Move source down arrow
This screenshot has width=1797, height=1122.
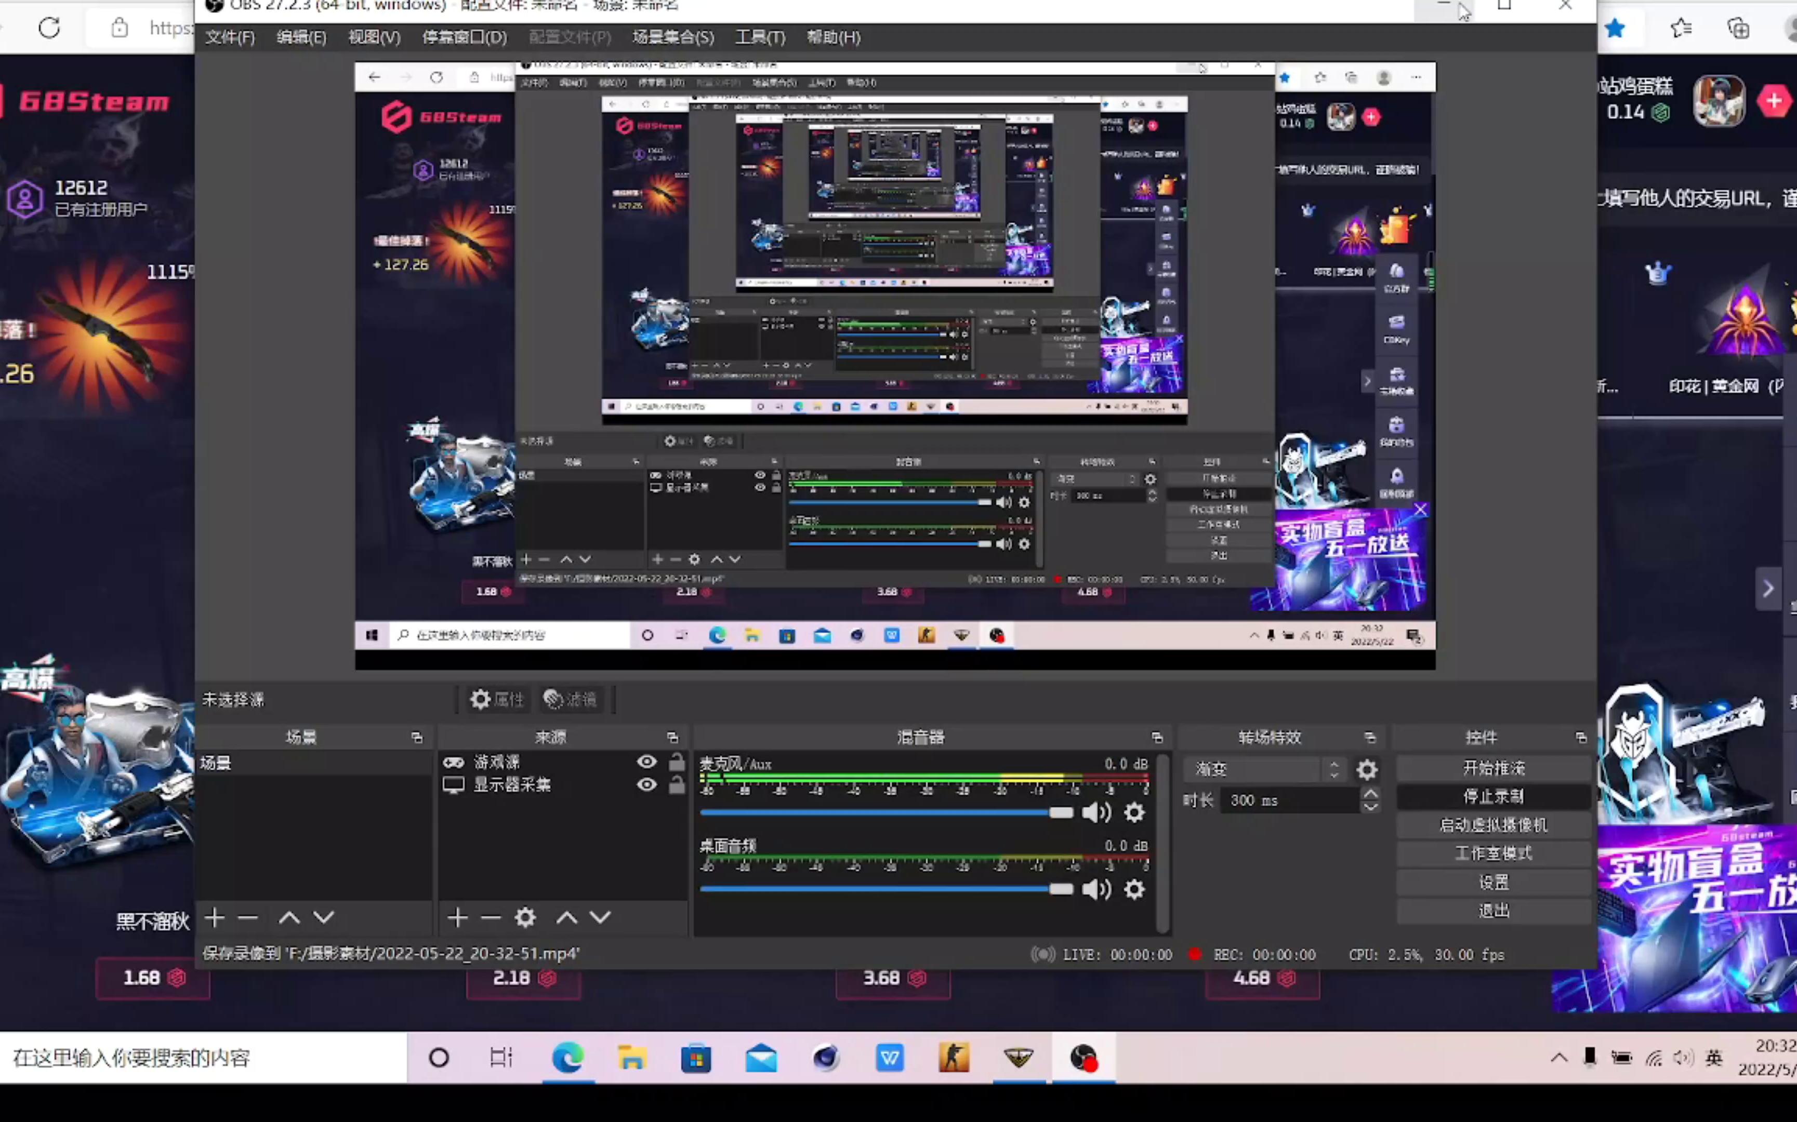[601, 918]
